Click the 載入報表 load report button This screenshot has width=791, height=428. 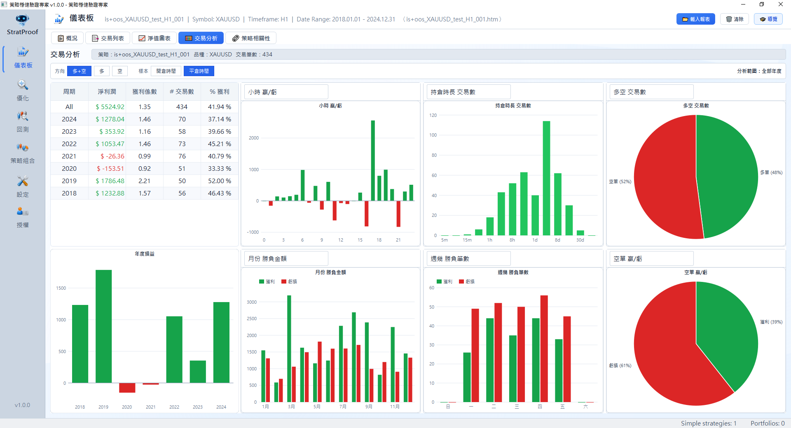(696, 19)
